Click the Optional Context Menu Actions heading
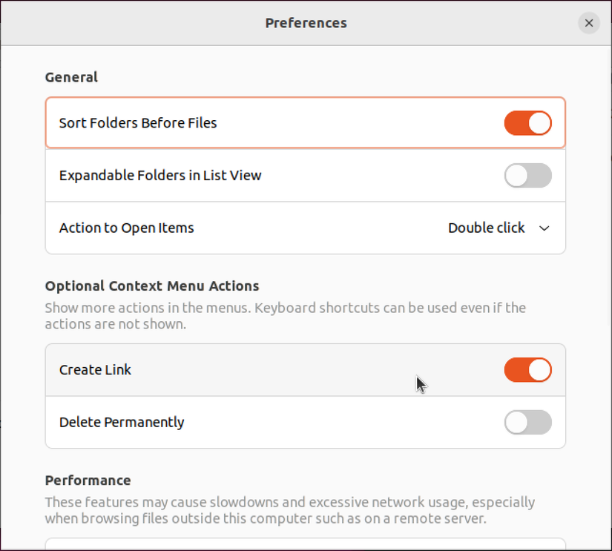Viewport: 612px width, 551px height. click(x=152, y=286)
